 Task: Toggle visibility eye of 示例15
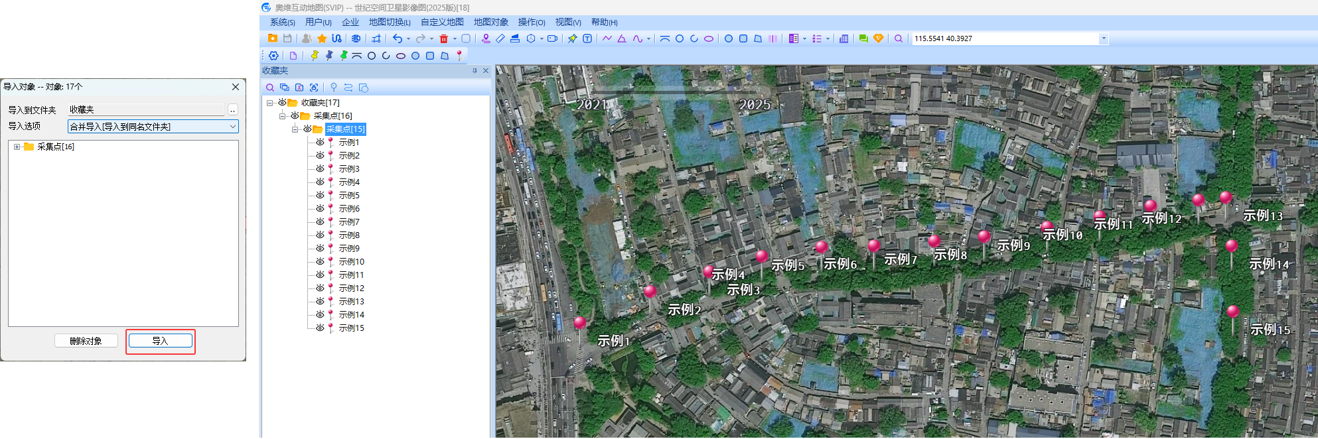point(320,328)
